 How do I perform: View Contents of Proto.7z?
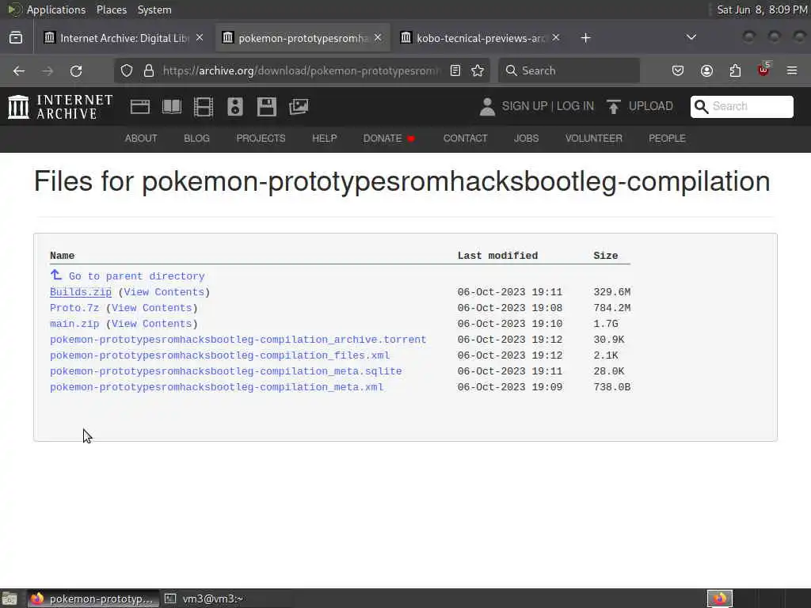pos(151,308)
